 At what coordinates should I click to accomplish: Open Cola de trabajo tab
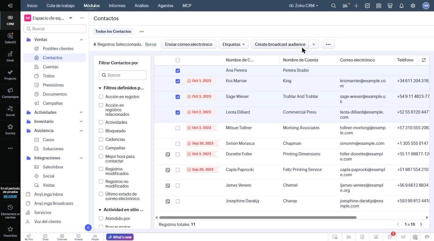click(60, 6)
